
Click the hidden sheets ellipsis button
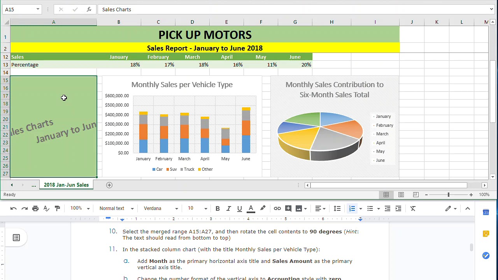pos(34,185)
